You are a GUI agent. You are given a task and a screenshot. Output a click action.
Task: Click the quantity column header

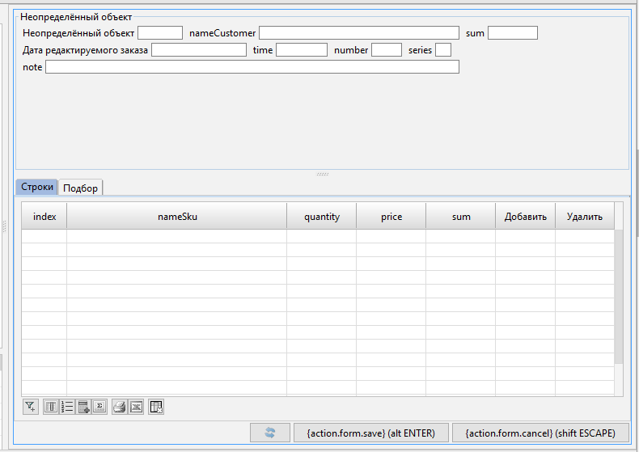[x=322, y=217]
